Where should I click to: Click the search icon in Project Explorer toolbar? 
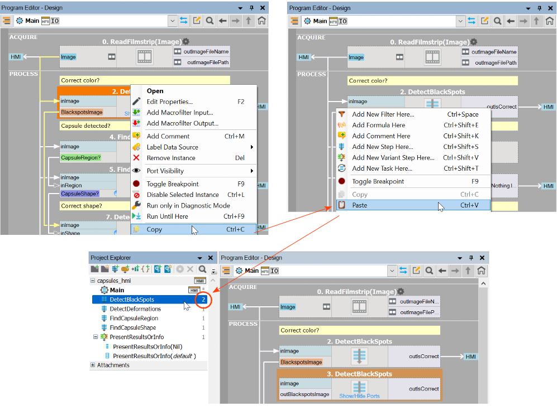(x=202, y=269)
